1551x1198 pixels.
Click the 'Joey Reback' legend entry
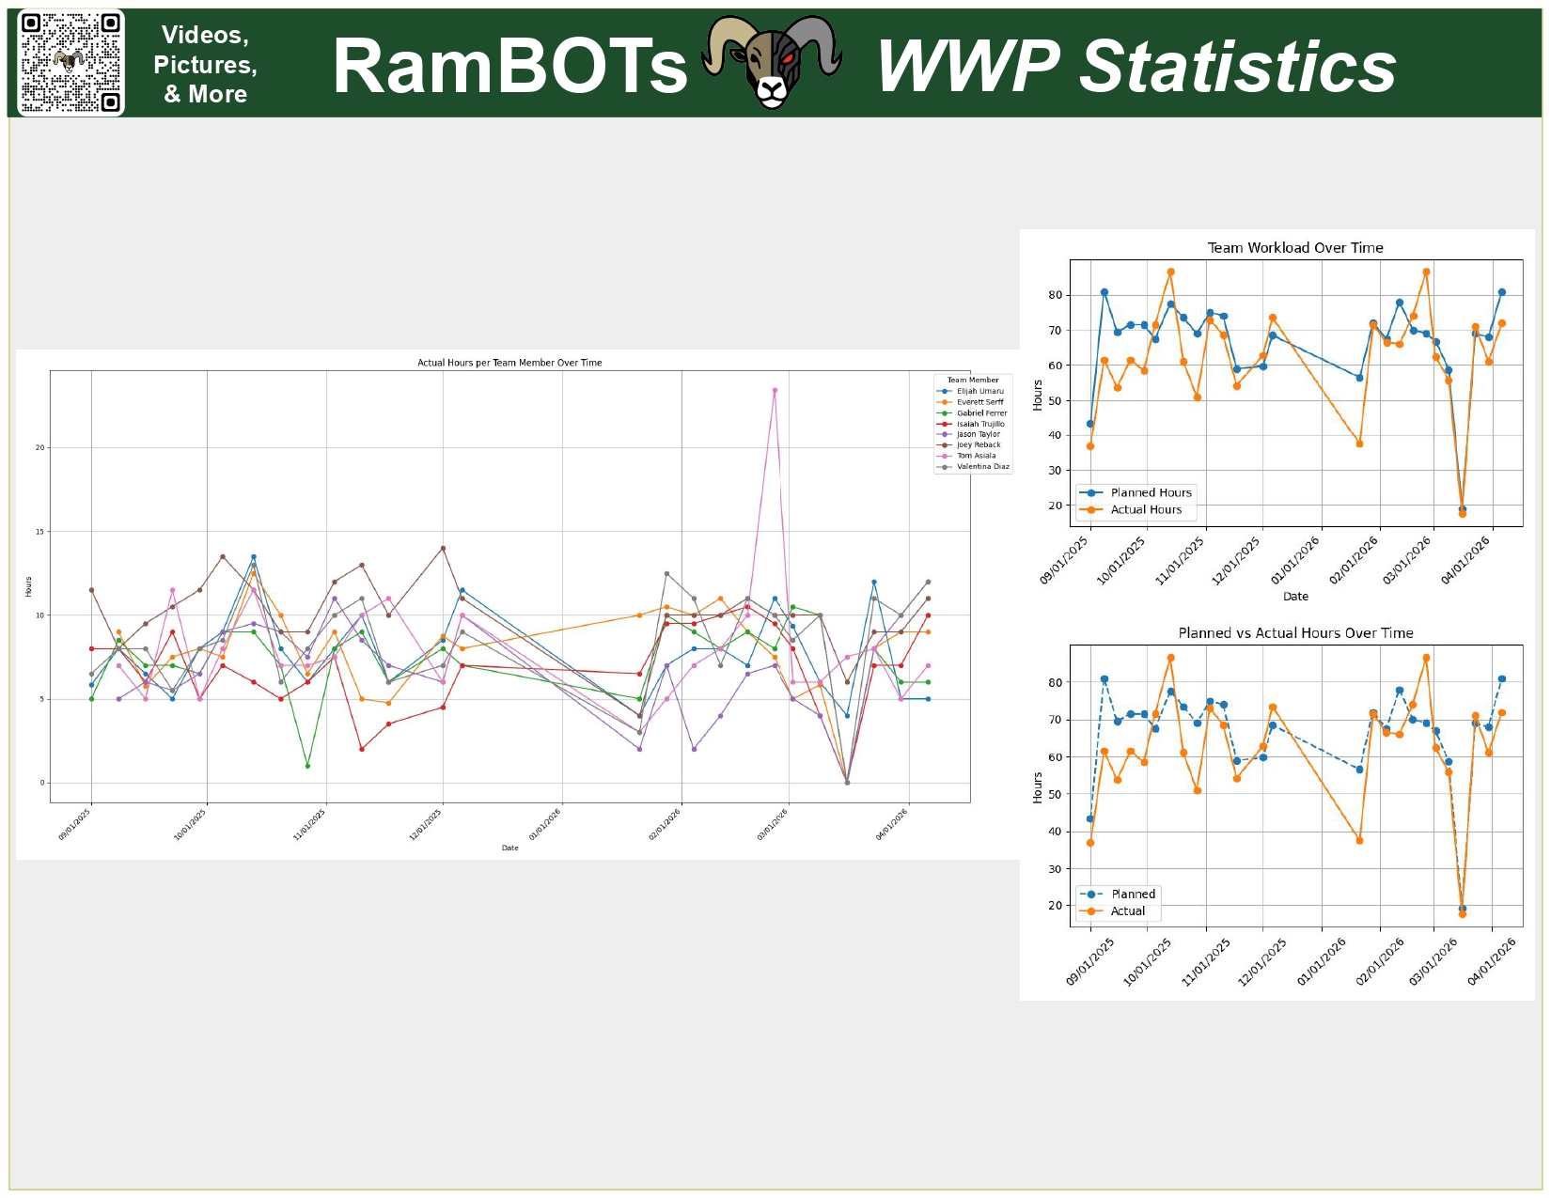click(x=970, y=445)
